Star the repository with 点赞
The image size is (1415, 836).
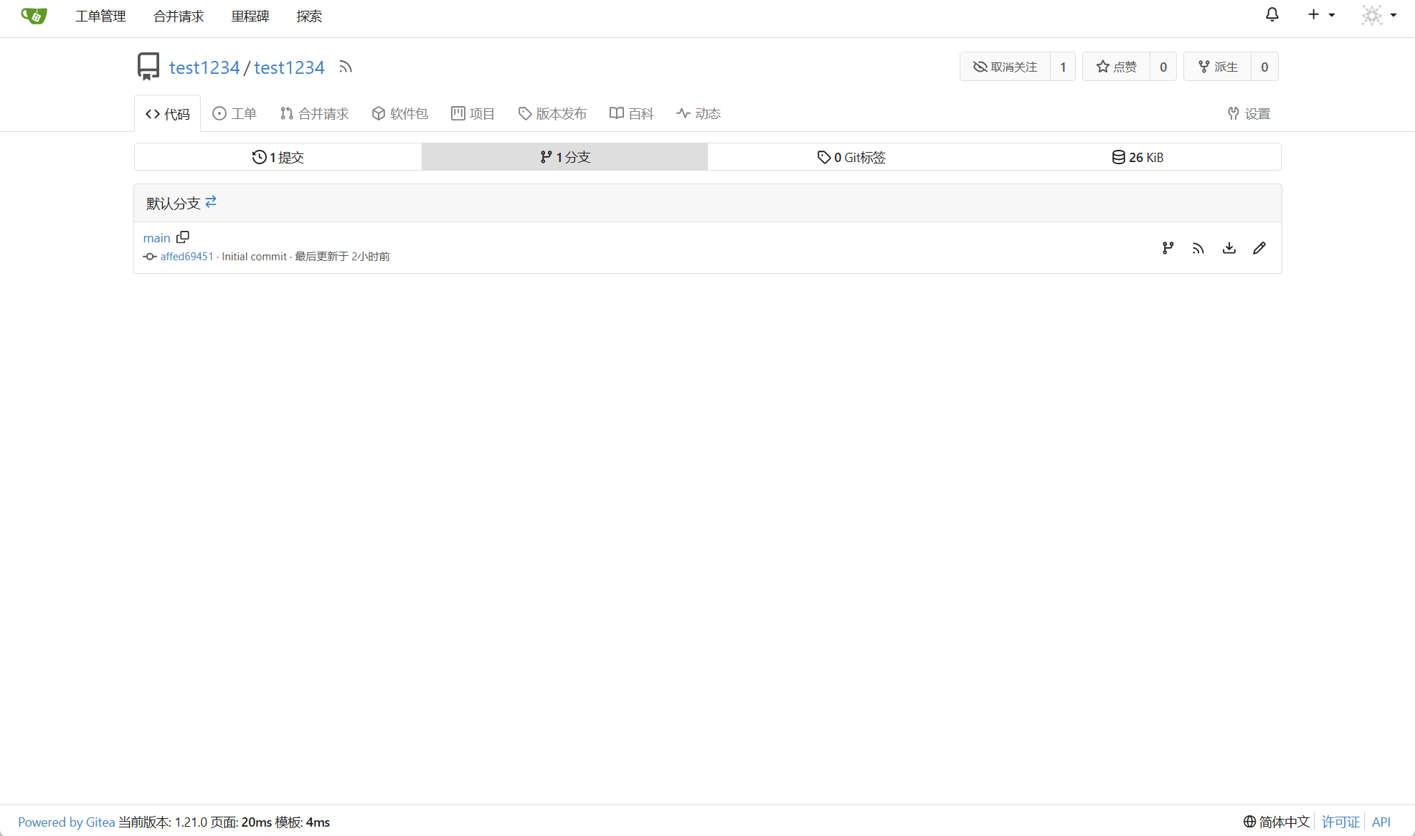pyautogui.click(x=1116, y=67)
